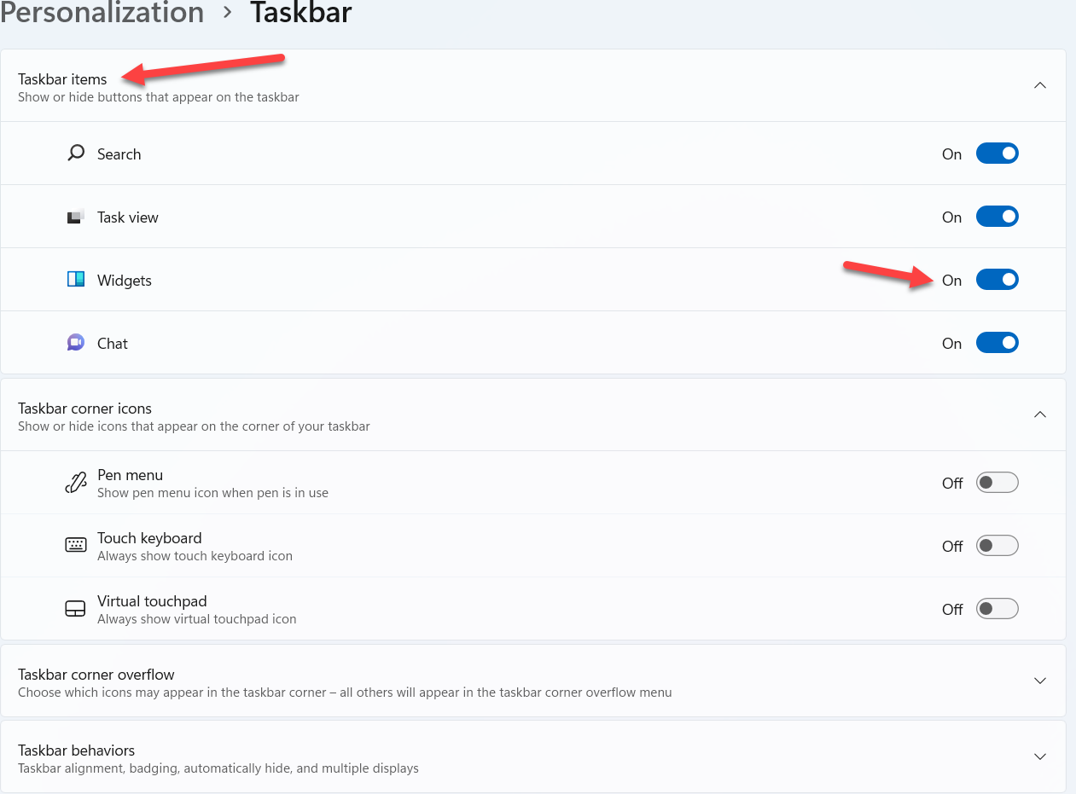Click the Search magnifier icon
The image size is (1076, 794).
(x=76, y=154)
